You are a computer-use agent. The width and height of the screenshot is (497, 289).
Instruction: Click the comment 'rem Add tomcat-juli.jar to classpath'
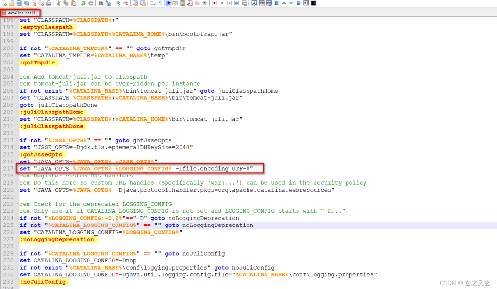pyautogui.click(x=83, y=77)
